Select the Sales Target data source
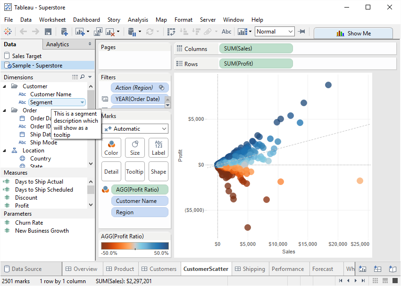Viewport: 401px width, 286px height. (x=26, y=56)
